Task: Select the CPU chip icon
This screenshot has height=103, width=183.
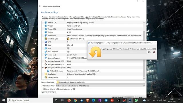Action: click(46, 42)
